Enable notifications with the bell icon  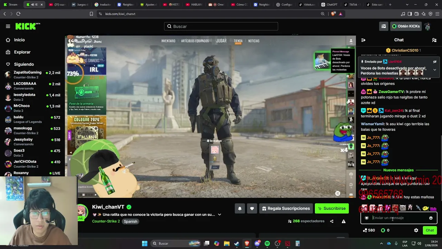pos(240,209)
